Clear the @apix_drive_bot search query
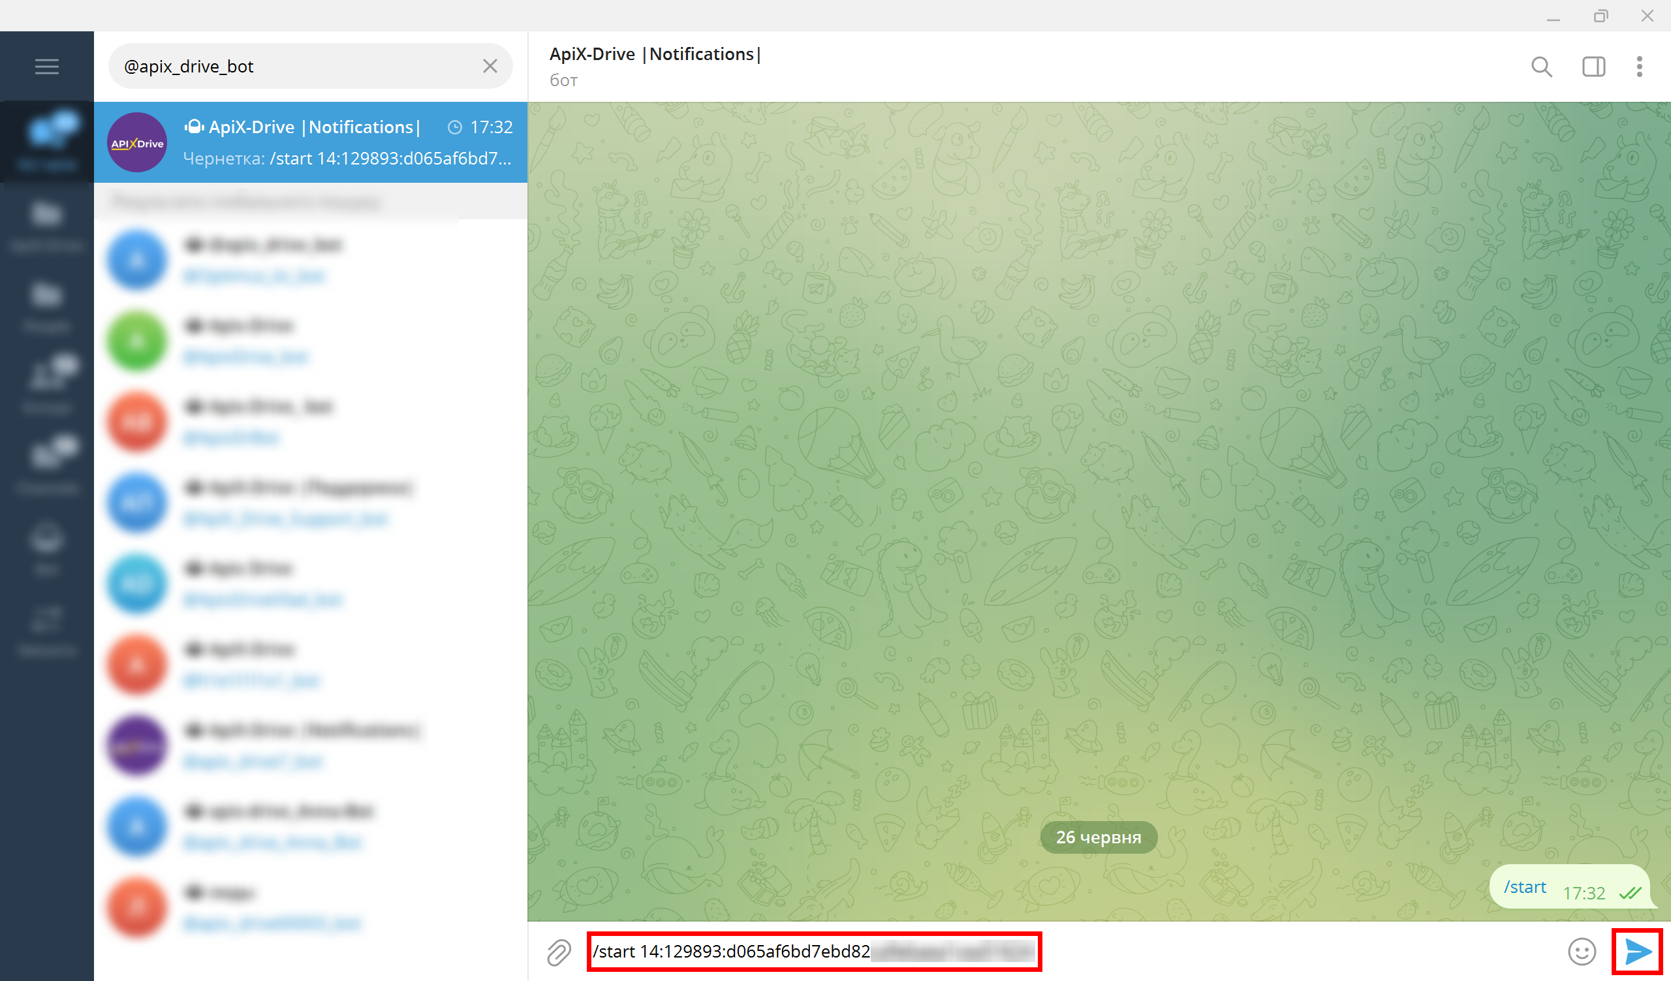This screenshot has width=1671, height=981. 490,67
